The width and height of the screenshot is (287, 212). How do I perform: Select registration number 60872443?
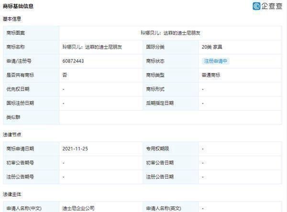click(x=73, y=61)
